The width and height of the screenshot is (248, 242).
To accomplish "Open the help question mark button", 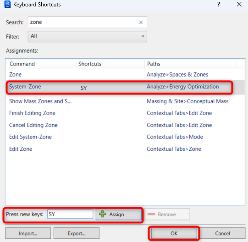I will (x=219, y=4).
